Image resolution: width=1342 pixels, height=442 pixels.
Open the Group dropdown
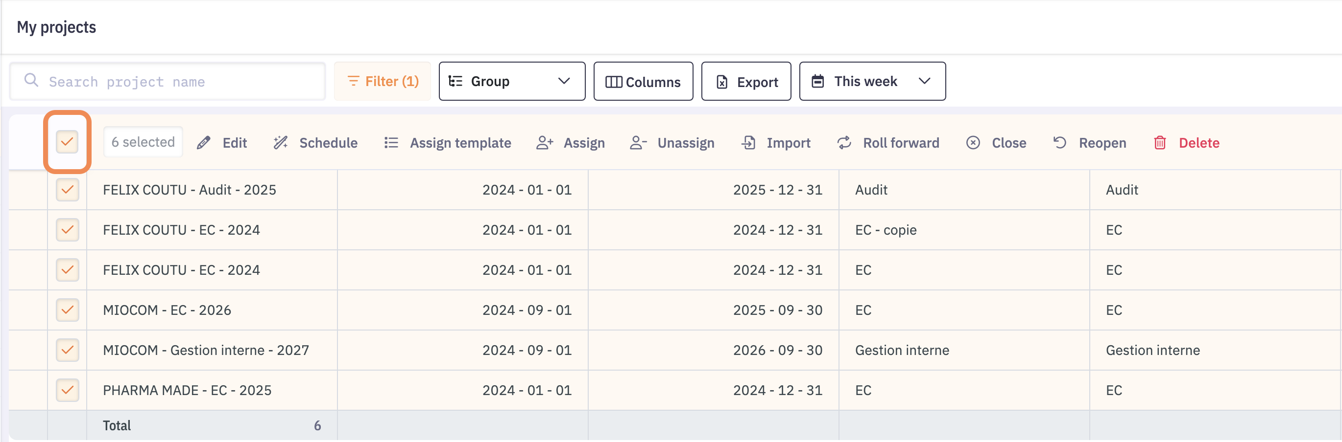point(512,82)
